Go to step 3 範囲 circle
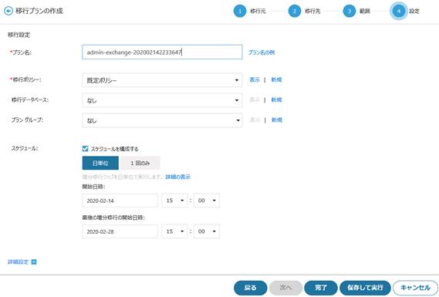This screenshot has height=297, width=439. click(x=349, y=12)
